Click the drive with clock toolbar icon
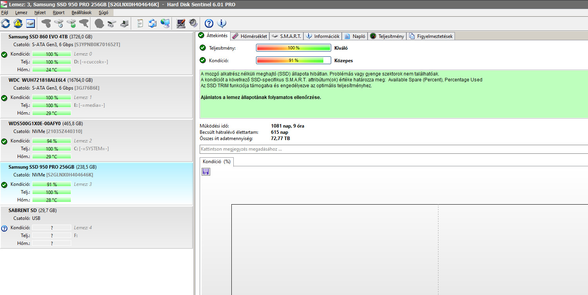The height and width of the screenshot is (295, 588). (x=59, y=23)
